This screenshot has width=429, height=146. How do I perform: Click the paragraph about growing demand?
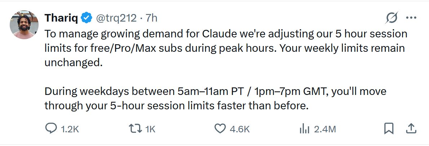(x=225, y=48)
